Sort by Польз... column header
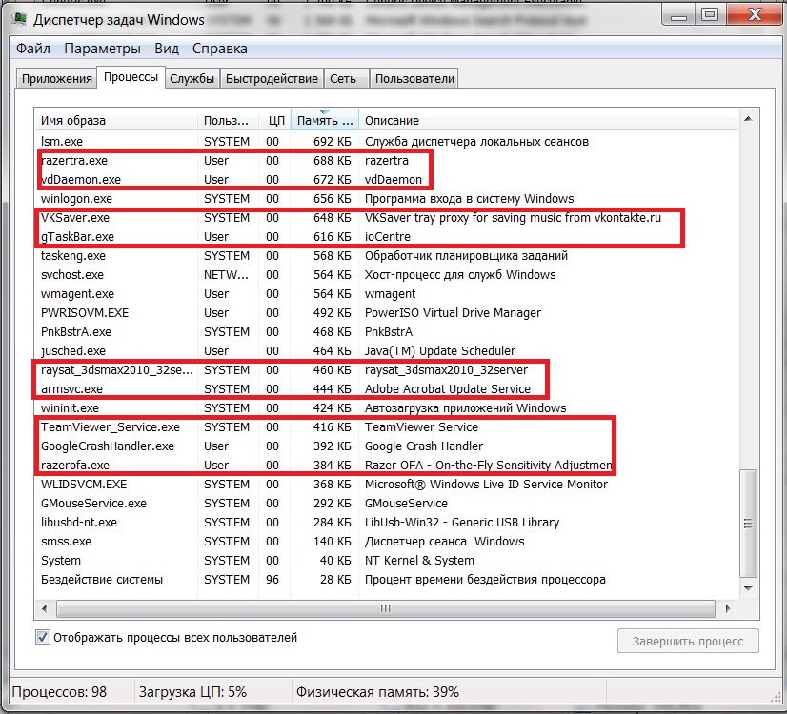 point(229,120)
